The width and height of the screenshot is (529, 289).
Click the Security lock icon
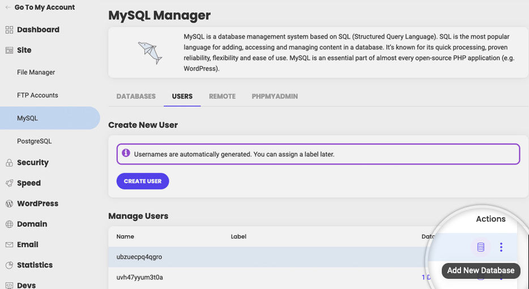pyautogui.click(x=9, y=163)
